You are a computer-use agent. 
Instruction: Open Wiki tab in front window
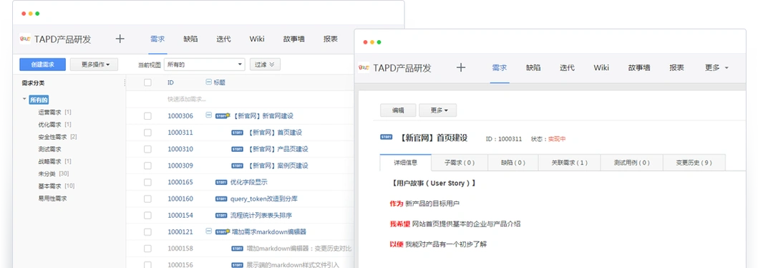[x=601, y=68]
